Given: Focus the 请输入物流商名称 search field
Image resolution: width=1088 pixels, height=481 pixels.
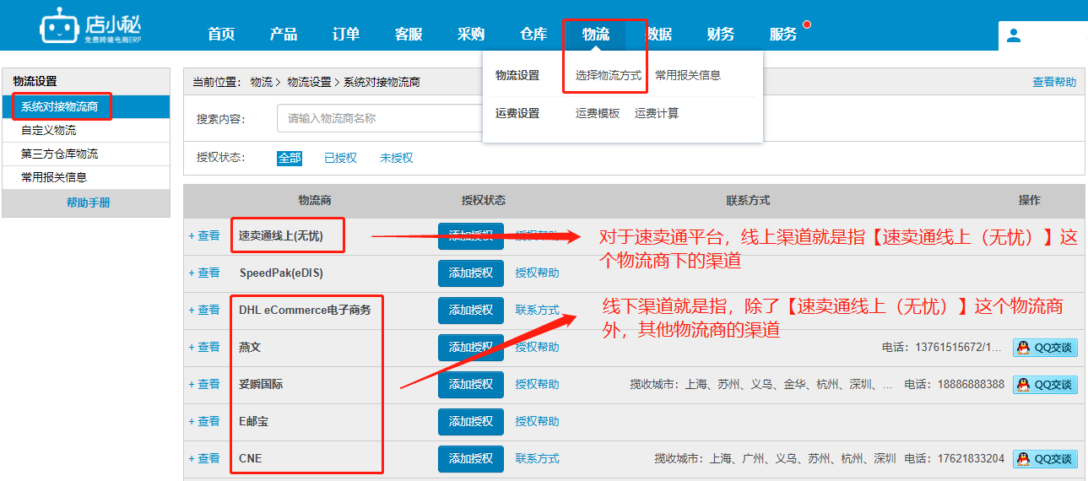Looking at the screenshot, I should pyautogui.click(x=380, y=118).
